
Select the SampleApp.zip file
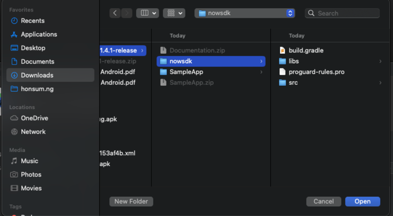(211, 82)
